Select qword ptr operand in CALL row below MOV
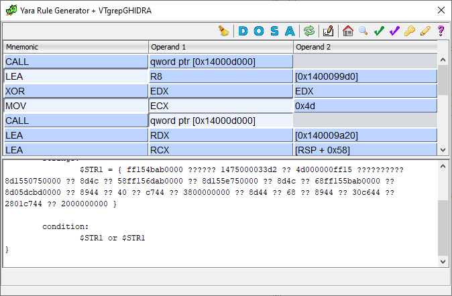The height and width of the screenshot is (296, 452). [221, 121]
